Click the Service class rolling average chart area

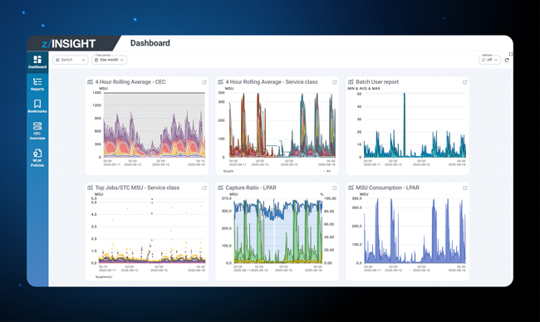(x=282, y=125)
